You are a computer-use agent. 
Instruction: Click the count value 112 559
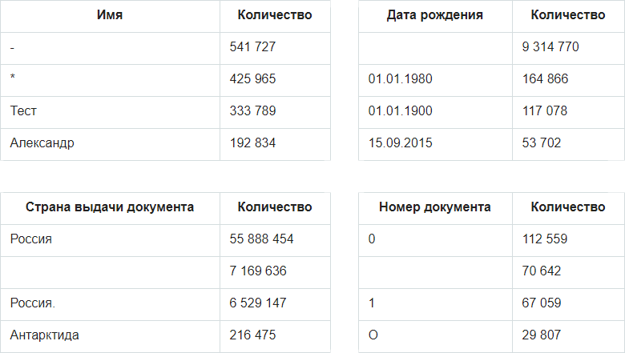[545, 239]
